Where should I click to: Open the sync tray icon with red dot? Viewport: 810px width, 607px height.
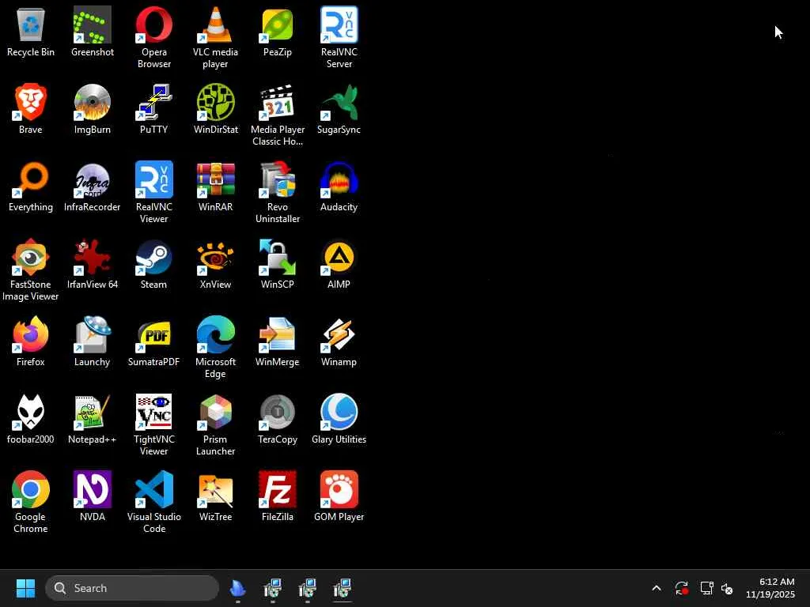[681, 588]
